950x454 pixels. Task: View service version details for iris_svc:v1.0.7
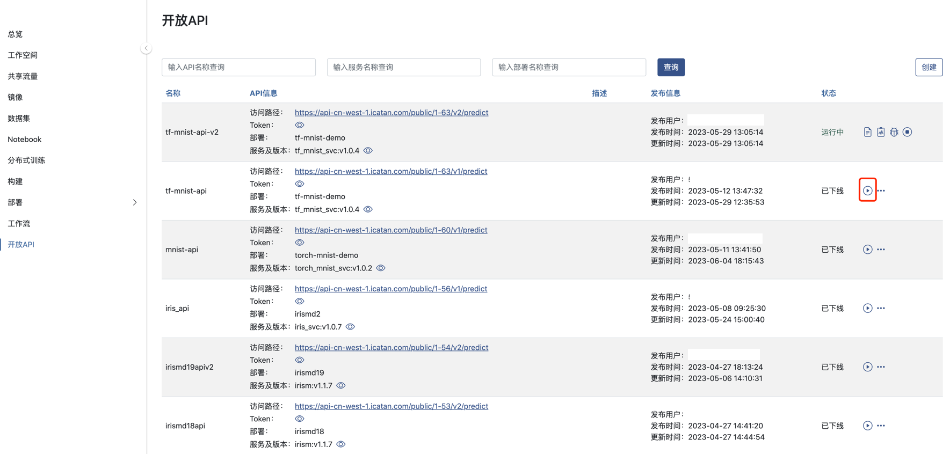(350, 327)
